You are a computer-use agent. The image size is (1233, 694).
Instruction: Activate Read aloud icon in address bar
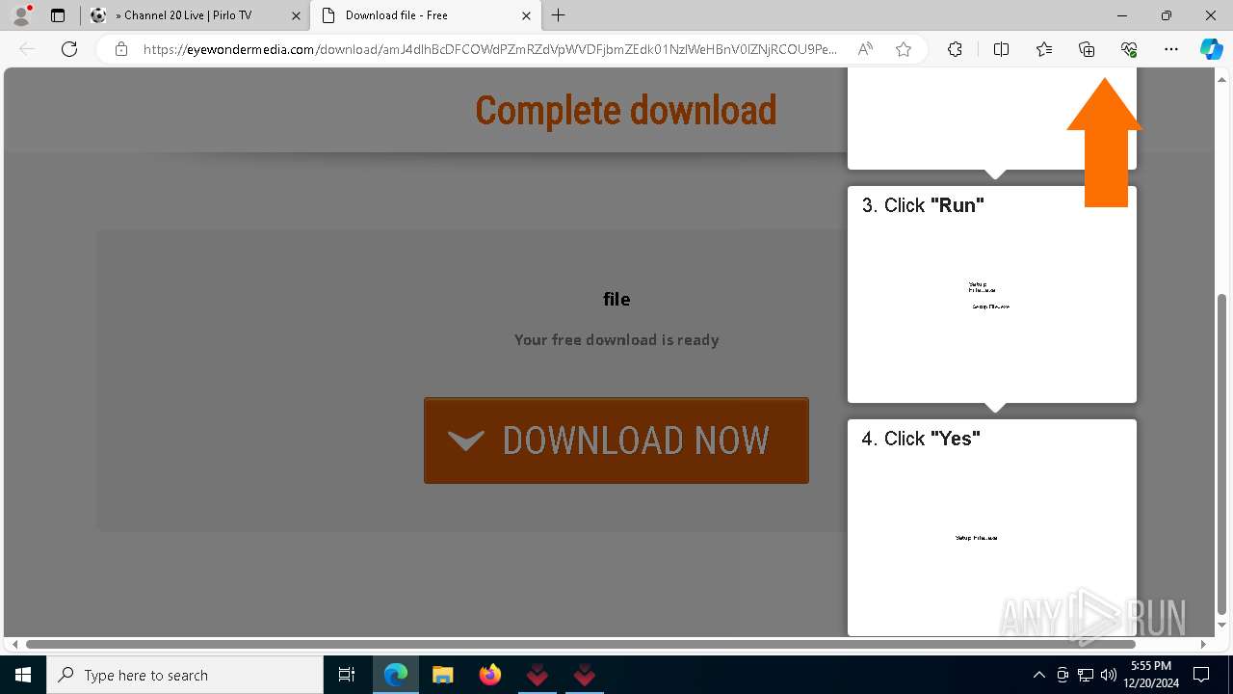click(865, 49)
